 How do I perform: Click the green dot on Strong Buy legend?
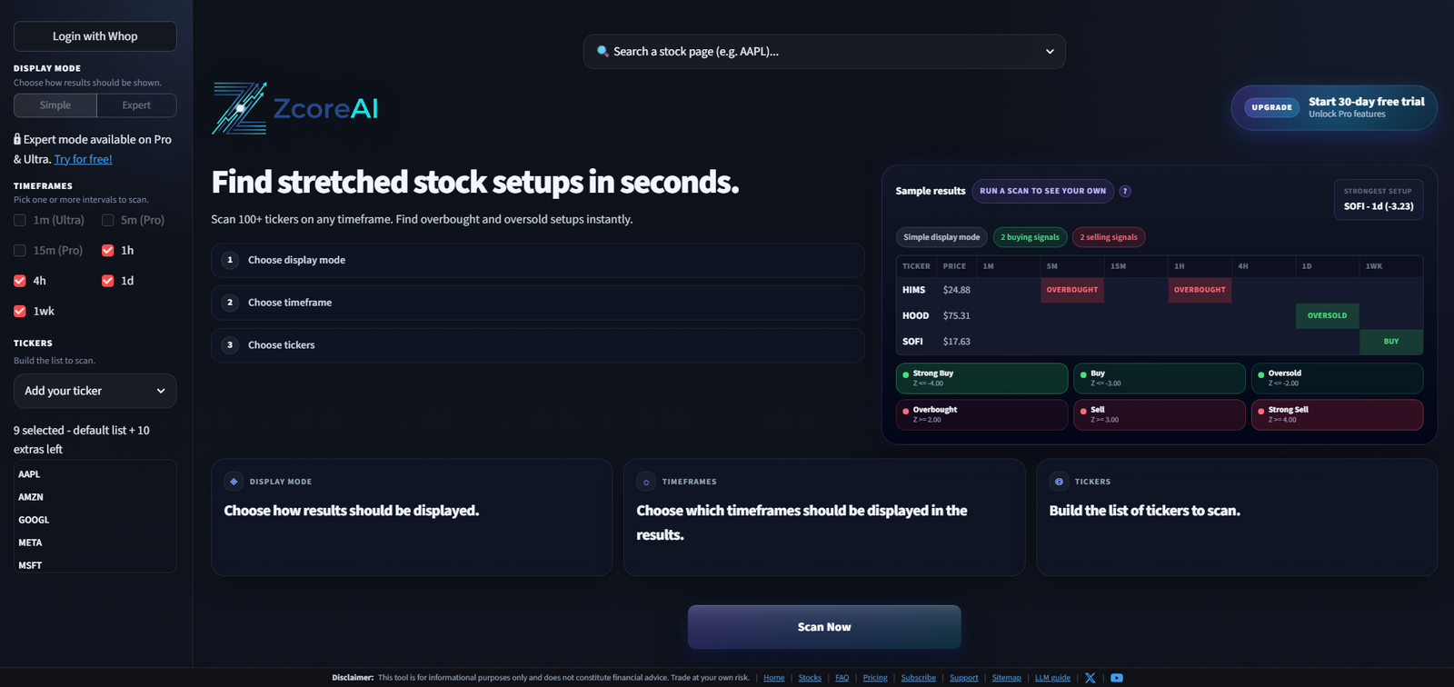click(x=905, y=374)
